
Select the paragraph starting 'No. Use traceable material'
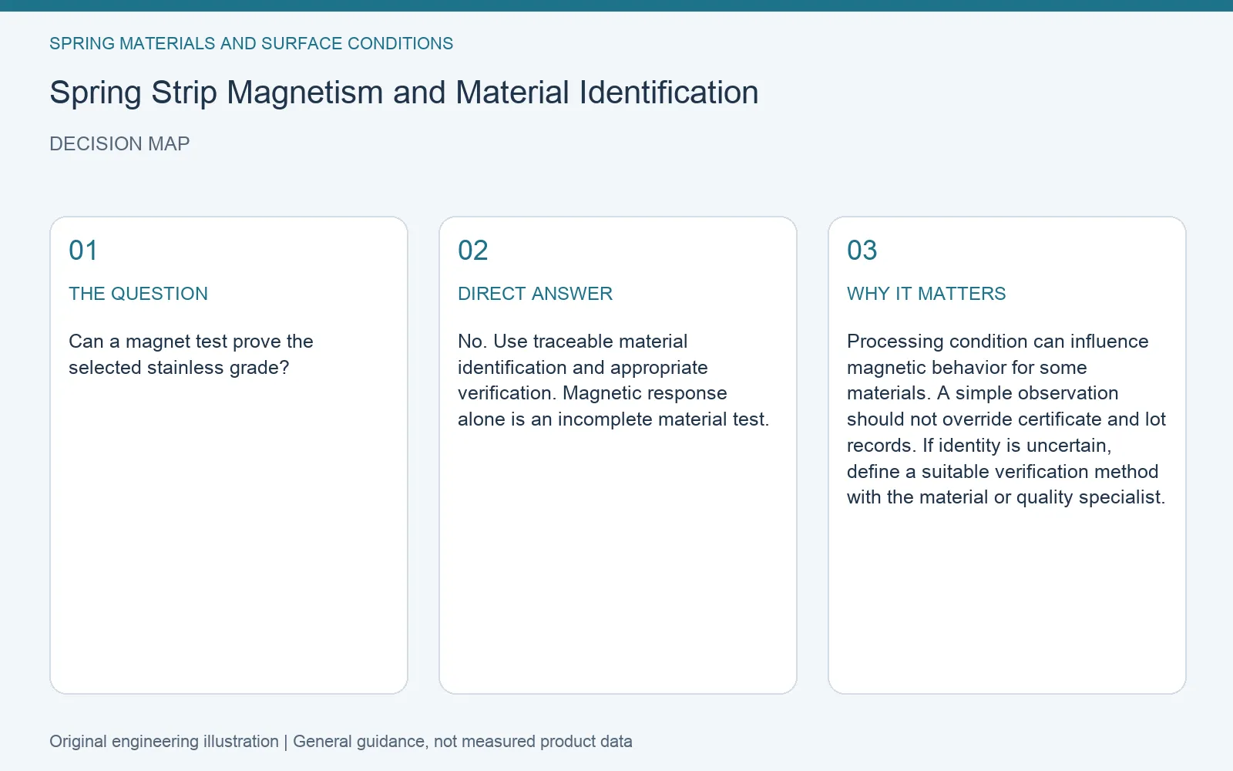[613, 380]
